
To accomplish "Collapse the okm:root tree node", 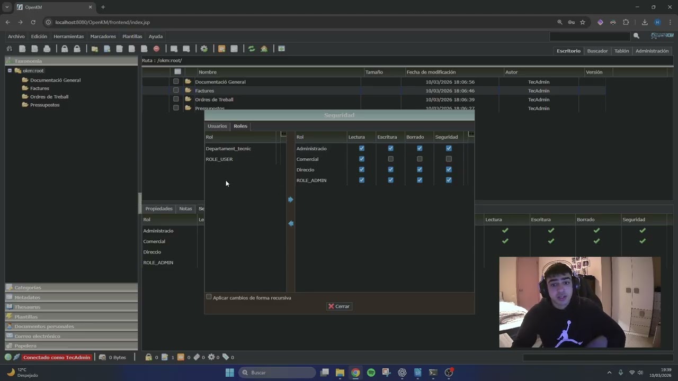I will (10, 70).
